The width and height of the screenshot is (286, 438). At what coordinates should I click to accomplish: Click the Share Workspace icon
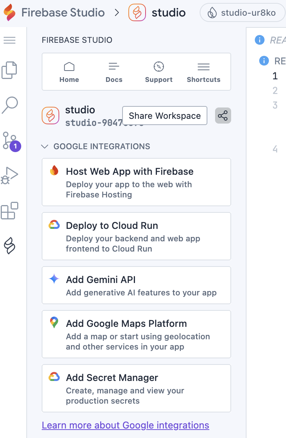[x=223, y=116]
